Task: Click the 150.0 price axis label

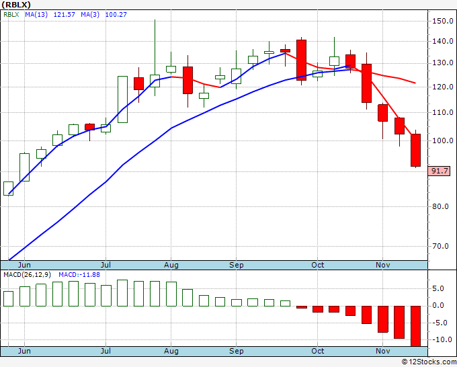Action: (443, 21)
